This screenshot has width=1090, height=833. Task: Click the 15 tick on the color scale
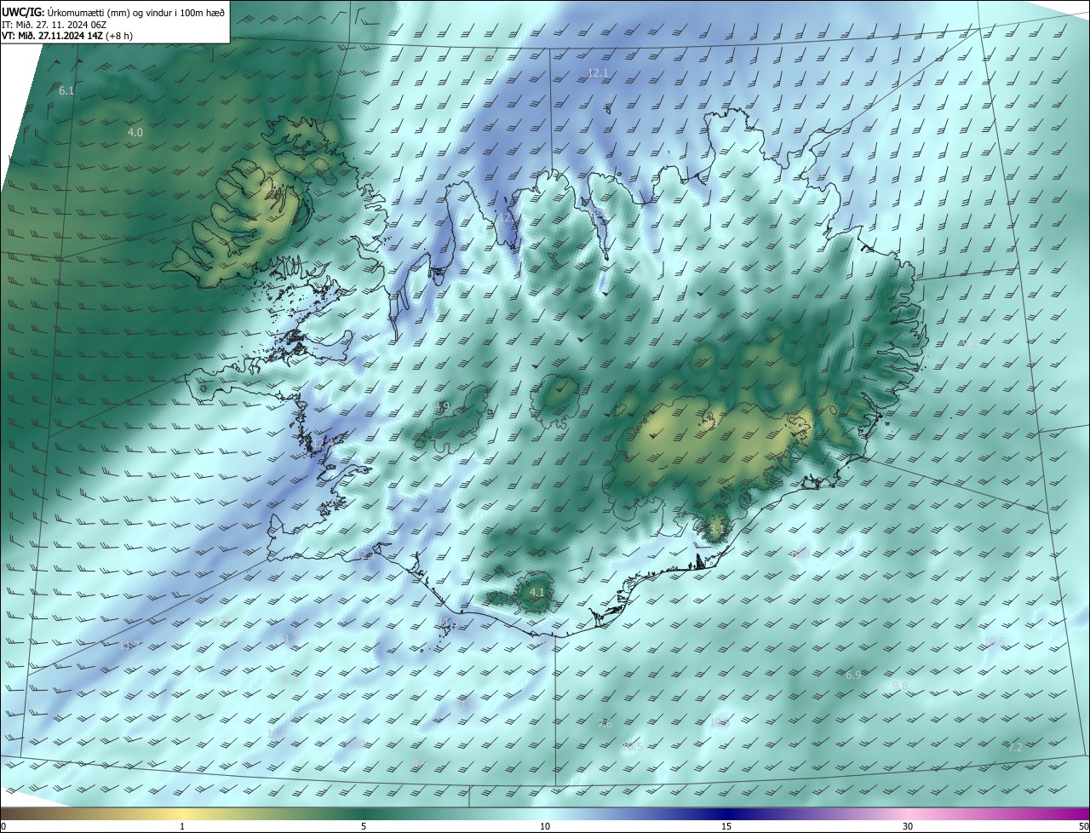[x=726, y=826]
